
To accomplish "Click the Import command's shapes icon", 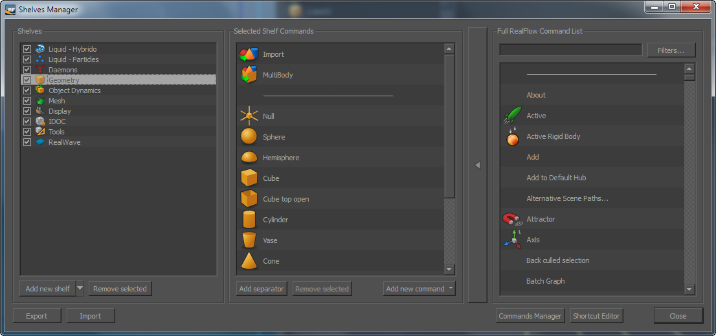I will (x=249, y=54).
